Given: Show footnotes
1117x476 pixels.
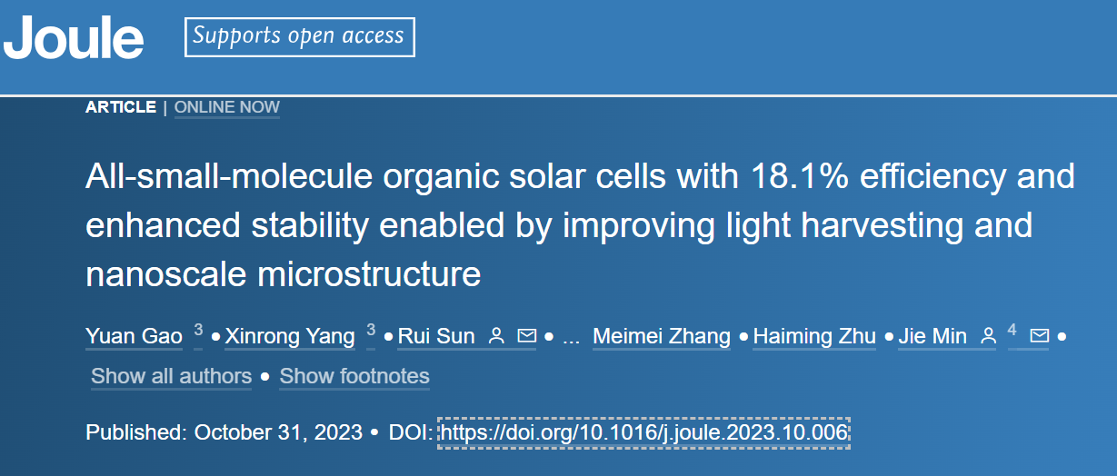Looking at the screenshot, I should [x=354, y=376].
